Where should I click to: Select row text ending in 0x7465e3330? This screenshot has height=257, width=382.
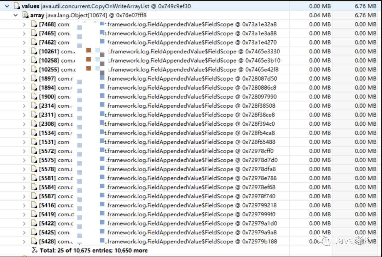pyautogui.click(x=159, y=51)
